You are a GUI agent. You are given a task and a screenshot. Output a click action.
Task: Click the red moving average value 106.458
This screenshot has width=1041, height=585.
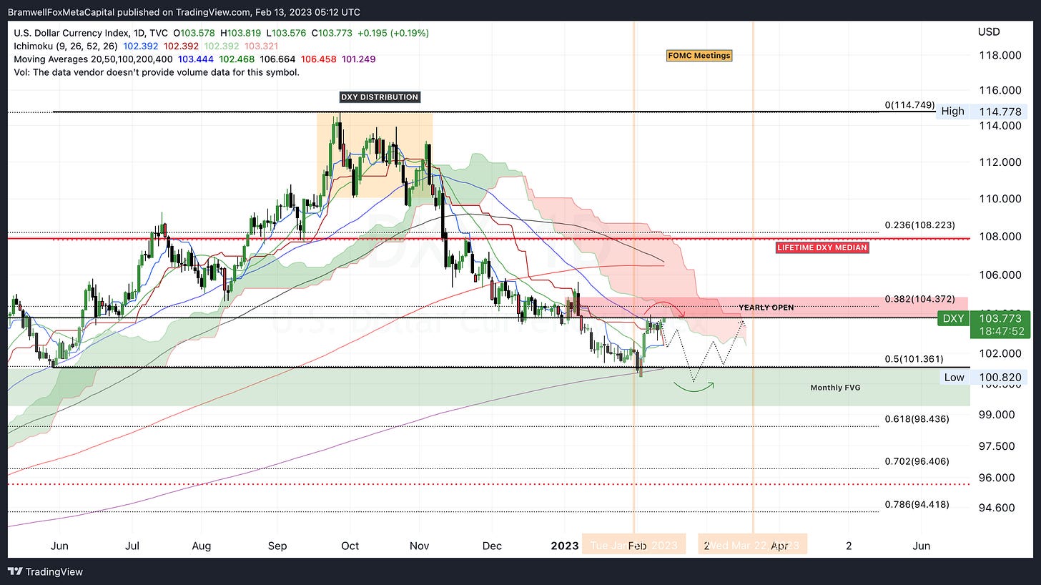tap(317, 59)
